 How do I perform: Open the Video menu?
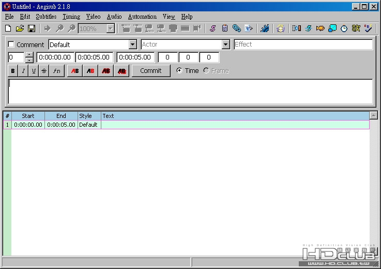point(93,17)
